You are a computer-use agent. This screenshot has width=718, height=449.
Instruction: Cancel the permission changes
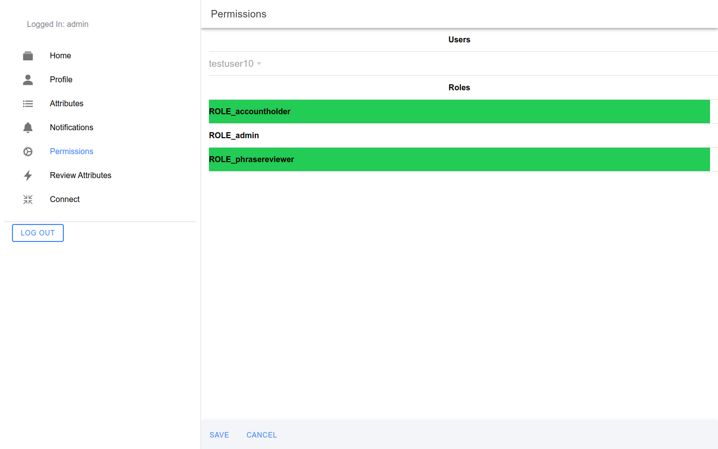(261, 435)
